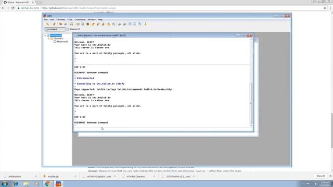The width and height of the screenshot is (333, 187).
Task: Open the Address Book toolbar icon
Action: pos(78,24)
